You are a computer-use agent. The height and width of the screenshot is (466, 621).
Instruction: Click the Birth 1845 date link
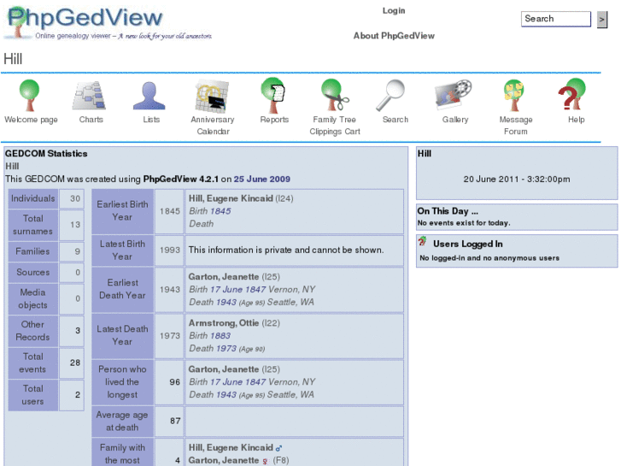pyautogui.click(x=220, y=211)
